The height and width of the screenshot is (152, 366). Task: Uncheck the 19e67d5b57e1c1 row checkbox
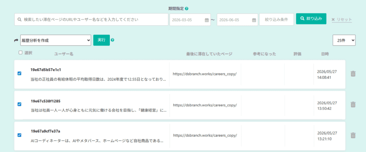tap(19, 73)
